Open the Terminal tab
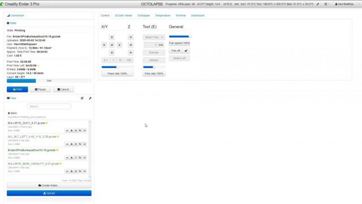The image size is (362, 204). click(x=180, y=15)
